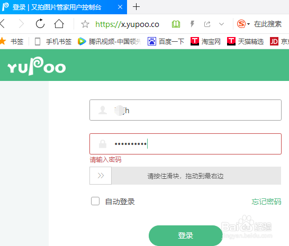Image resolution: width=289 pixels, height=246 pixels.
Task: Select the 登录 | 又拍图片管家用户控制台 tab
Action: click(x=64, y=7)
